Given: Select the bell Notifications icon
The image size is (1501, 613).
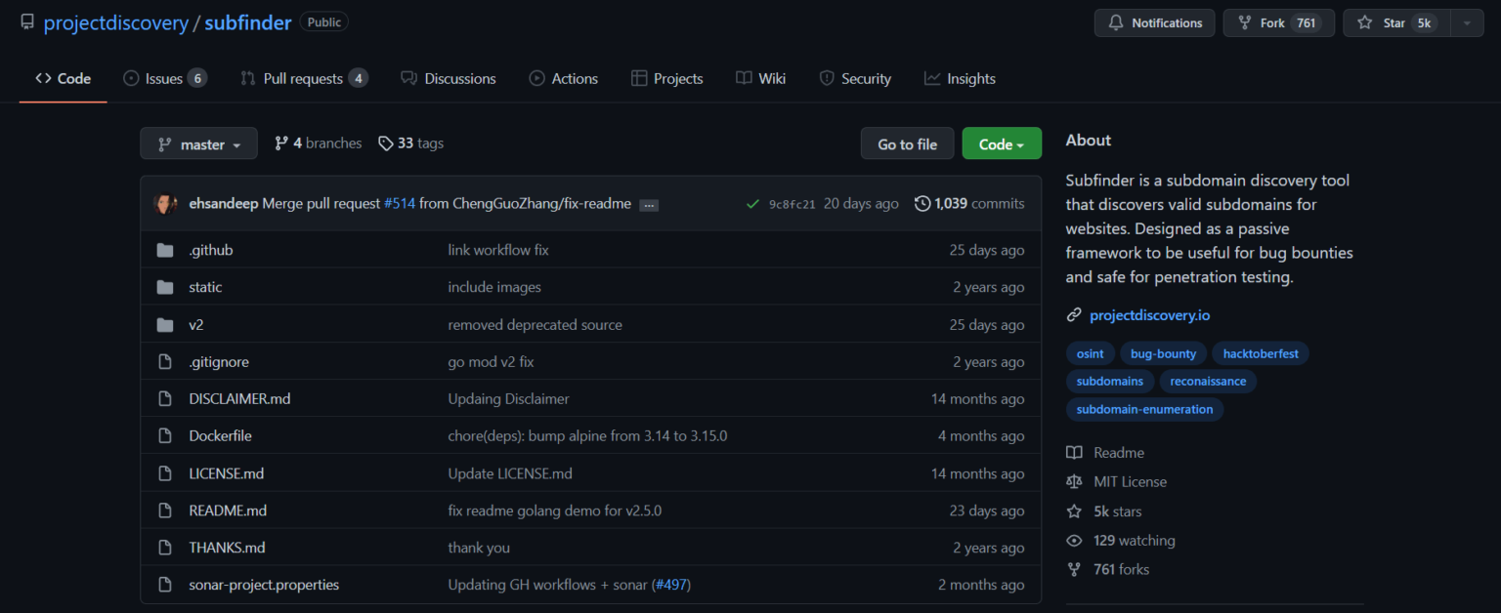Looking at the screenshot, I should click(x=1116, y=22).
